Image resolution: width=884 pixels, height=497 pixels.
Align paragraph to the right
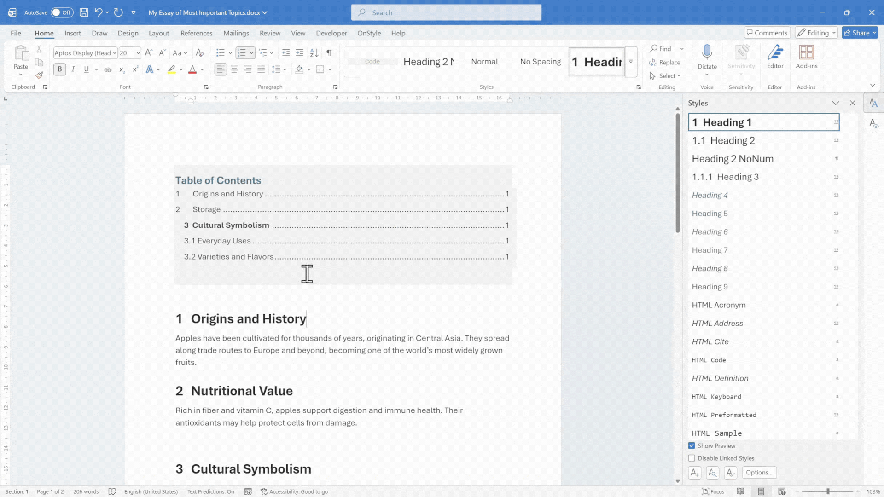pyautogui.click(x=248, y=69)
